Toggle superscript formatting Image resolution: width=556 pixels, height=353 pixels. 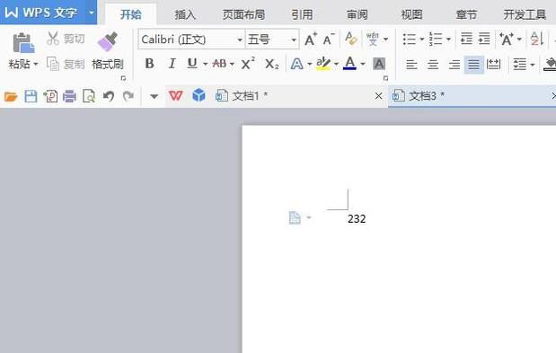(x=248, y=63)
